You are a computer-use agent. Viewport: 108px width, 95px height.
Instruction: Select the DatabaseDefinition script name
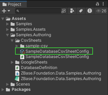pyautogui.click(x=39, y=68)
